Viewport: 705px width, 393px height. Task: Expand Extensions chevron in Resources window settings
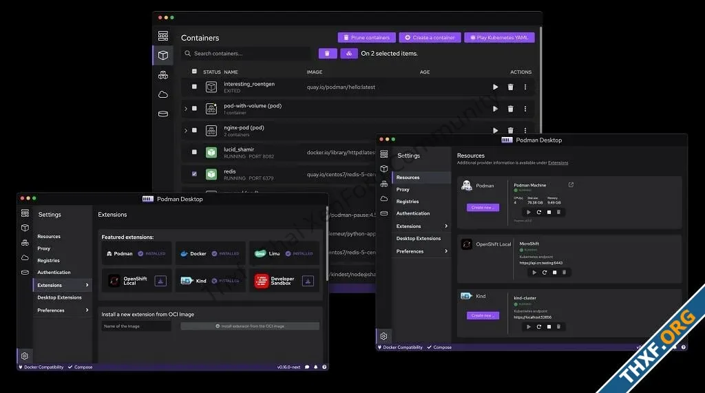coord(446,226)
